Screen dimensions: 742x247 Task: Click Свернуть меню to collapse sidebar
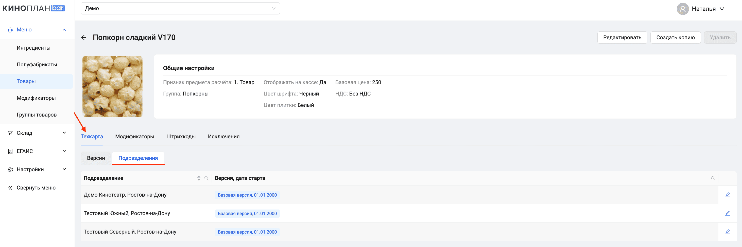click(36, 188)
